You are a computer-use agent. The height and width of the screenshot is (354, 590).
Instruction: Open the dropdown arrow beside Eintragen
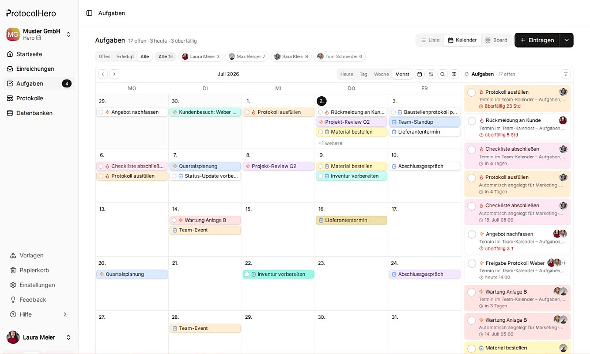567,40
